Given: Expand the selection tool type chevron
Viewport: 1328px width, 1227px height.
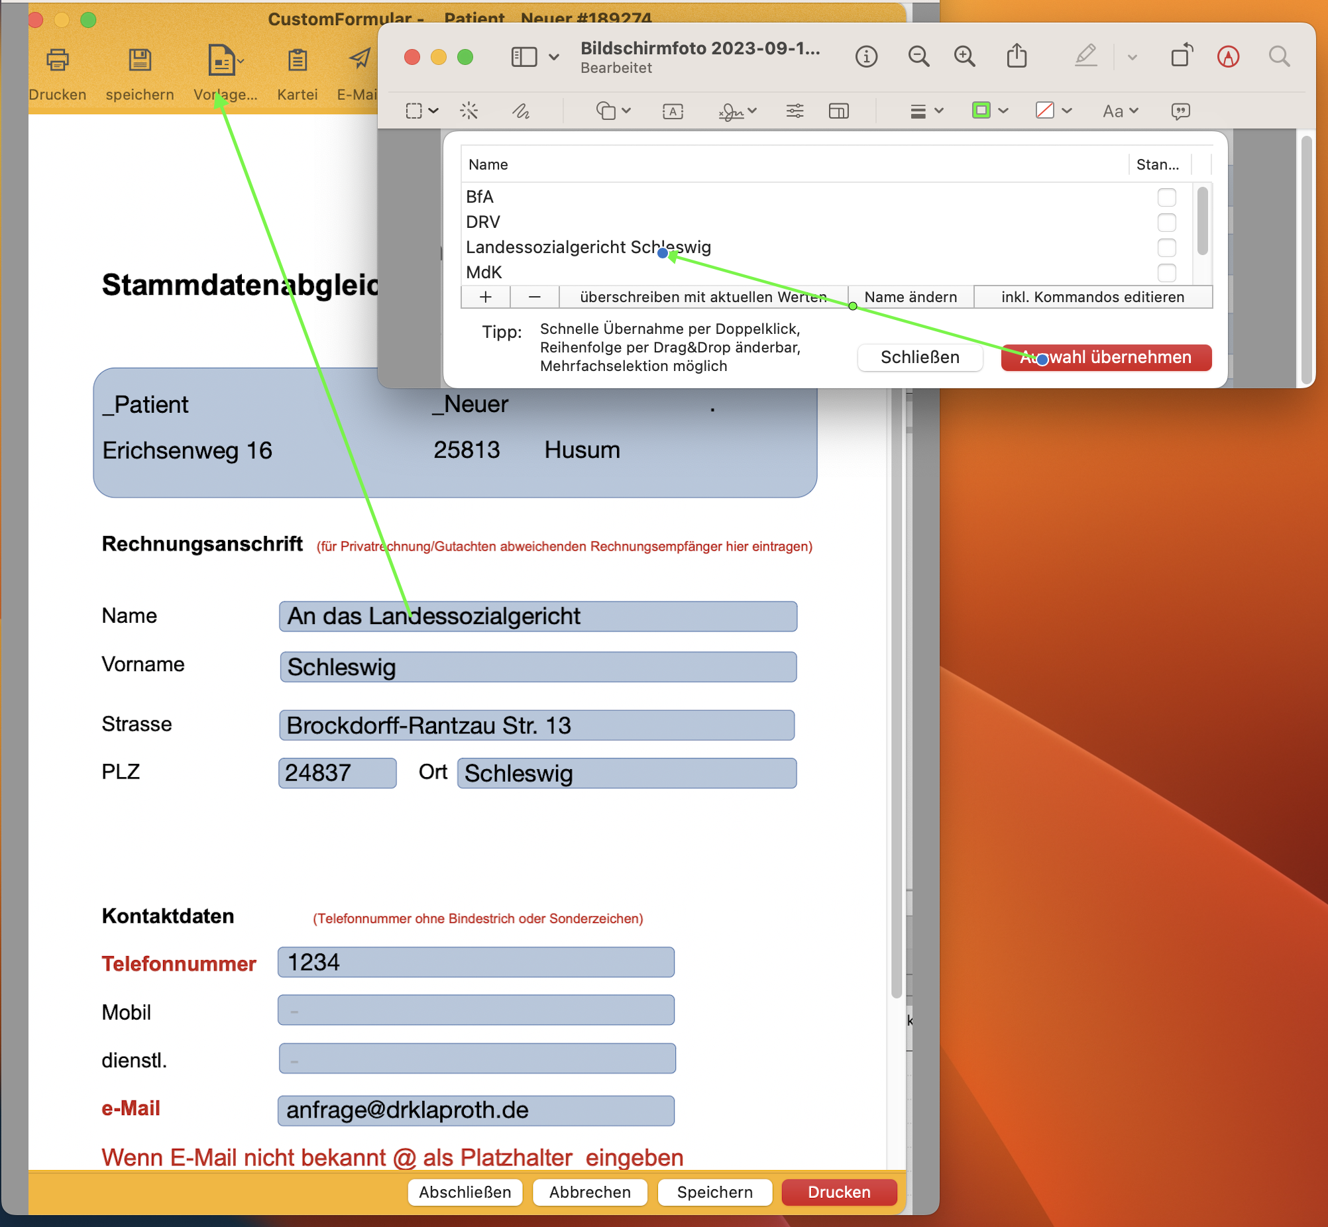Looking at the screenshot, I should coord(433,111).
